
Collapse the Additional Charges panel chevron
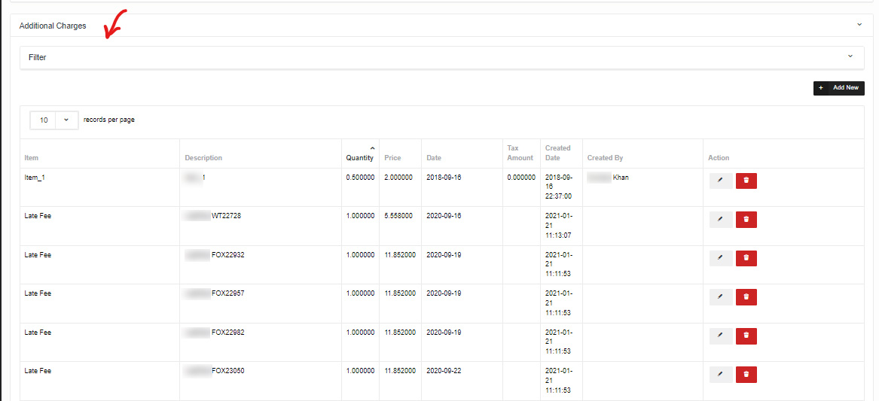[x=859, y=25]
